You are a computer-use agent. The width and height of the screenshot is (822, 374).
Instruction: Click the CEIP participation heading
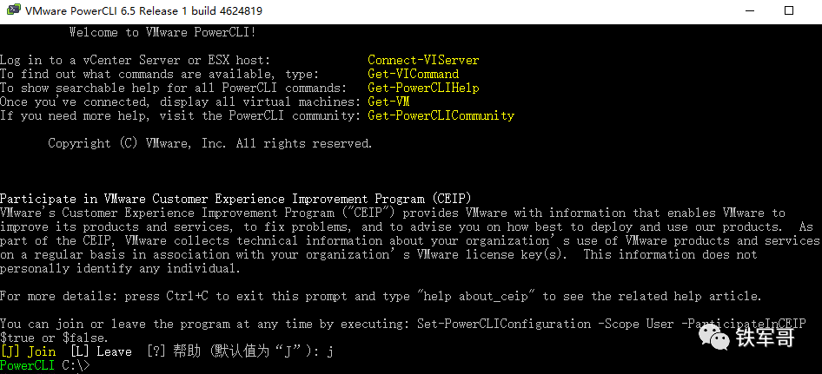(235, 199)
